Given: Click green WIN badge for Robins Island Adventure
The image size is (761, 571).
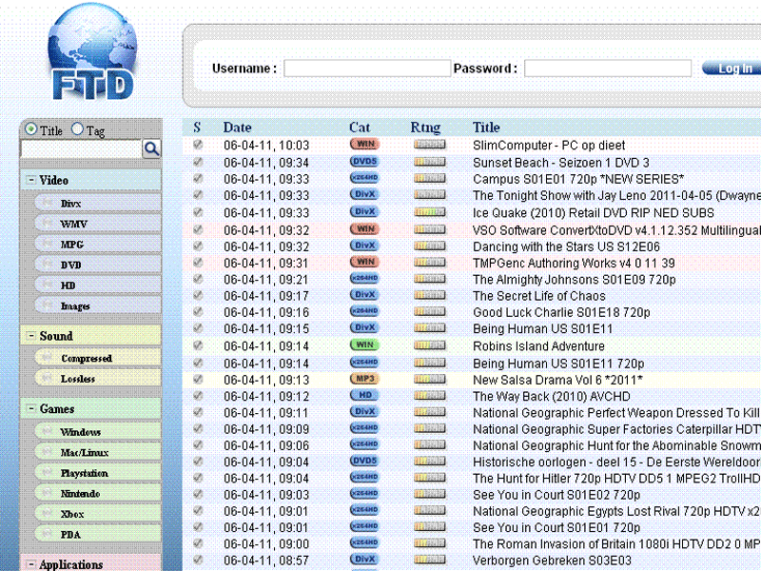Looking at the screenshot, I should pos(364,345).
